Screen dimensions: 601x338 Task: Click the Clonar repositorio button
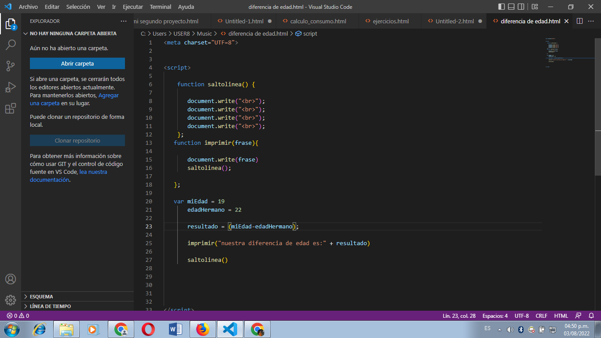77,141
